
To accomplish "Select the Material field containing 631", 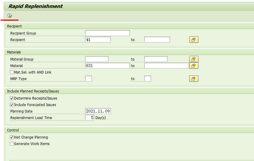I will pos(108,66).
